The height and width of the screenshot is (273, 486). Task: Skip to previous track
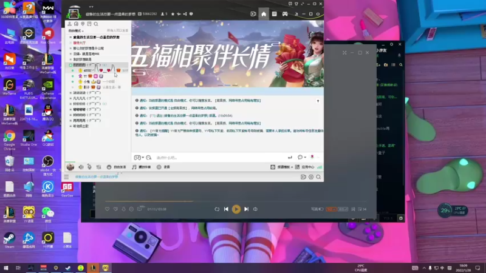tap(226, 209)
